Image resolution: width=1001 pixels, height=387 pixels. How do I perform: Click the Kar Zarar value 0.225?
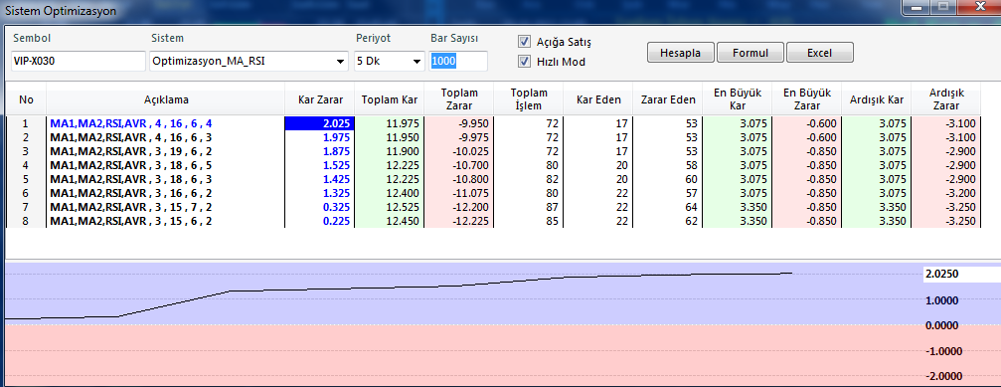319,221
